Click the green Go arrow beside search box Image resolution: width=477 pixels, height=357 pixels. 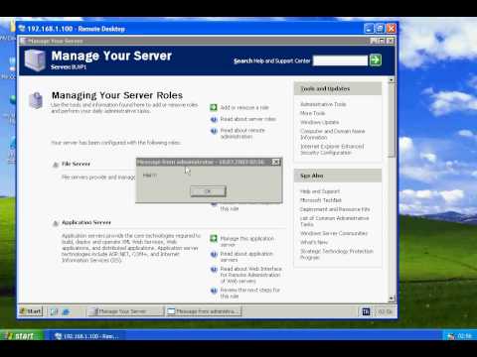(376, 60)
